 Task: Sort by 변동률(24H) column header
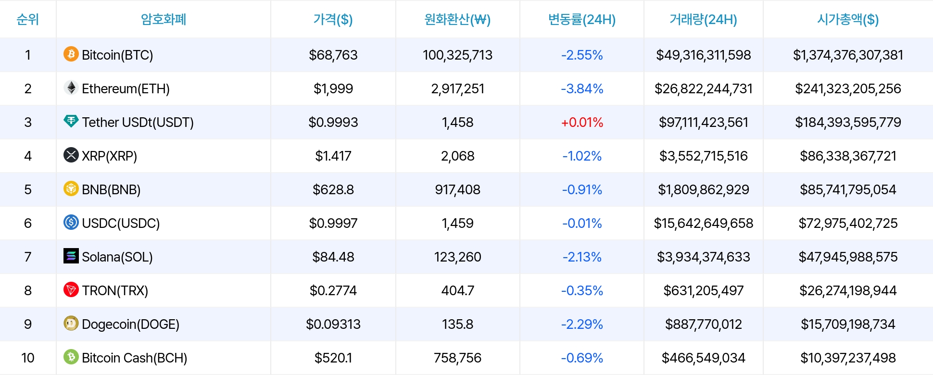point(582,19)
